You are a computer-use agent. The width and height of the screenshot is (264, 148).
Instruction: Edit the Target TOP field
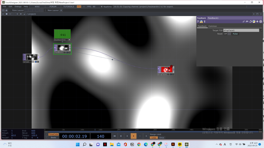coord(241,30)
